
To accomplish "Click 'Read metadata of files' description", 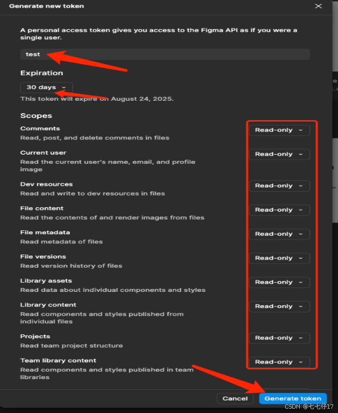I will point(61,242).
